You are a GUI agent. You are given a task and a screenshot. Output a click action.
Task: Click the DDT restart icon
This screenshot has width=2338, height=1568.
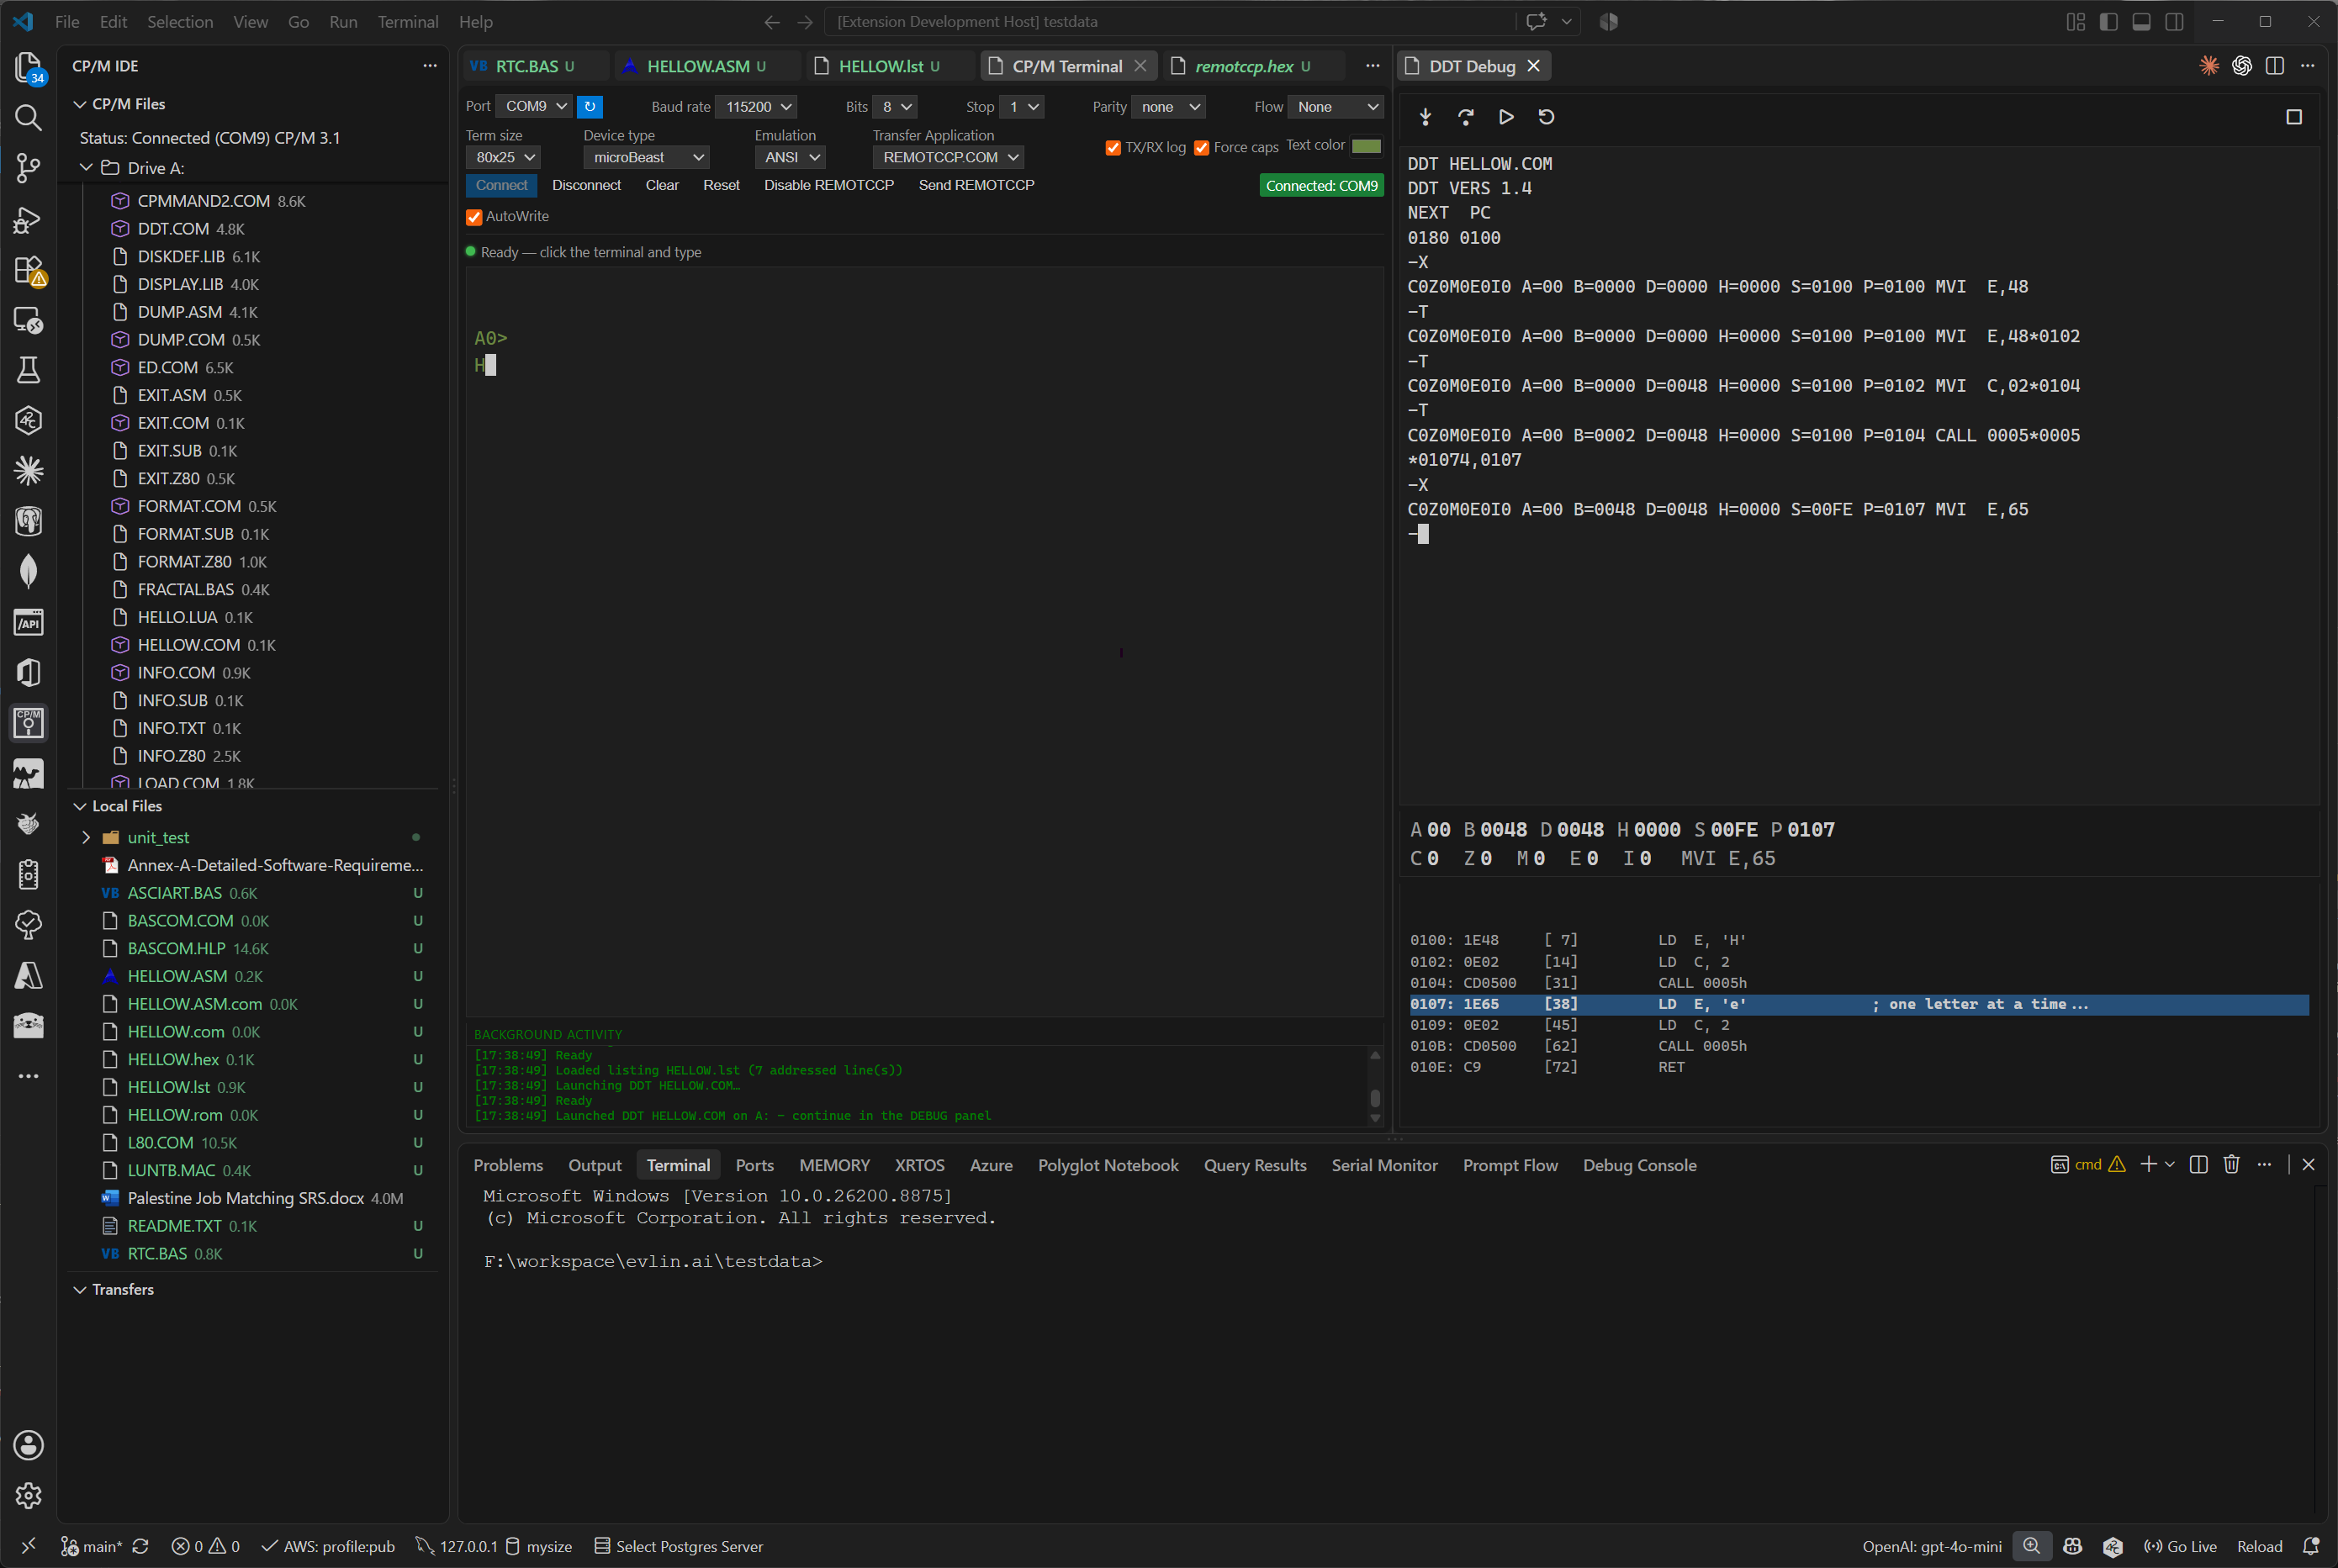(x=1546, y=117)
